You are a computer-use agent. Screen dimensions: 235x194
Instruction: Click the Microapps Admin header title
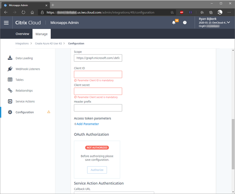(x=65, y=22)
